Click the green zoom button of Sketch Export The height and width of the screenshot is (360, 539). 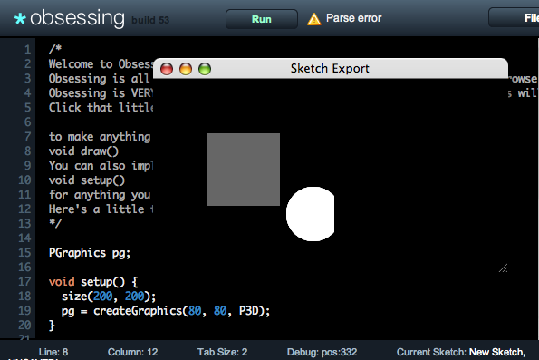pyautogui.click(x=205, y=69)
